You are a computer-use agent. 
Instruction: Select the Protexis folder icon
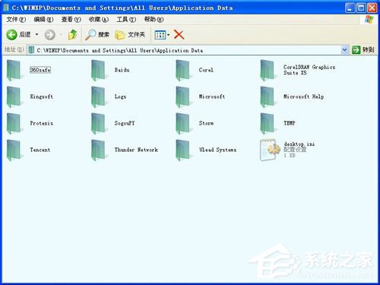(x=14, y=123)
